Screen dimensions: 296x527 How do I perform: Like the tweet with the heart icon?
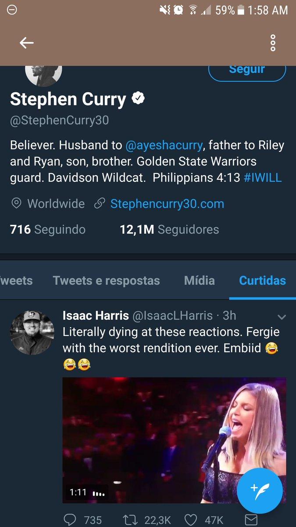click(x=190, y=520)
